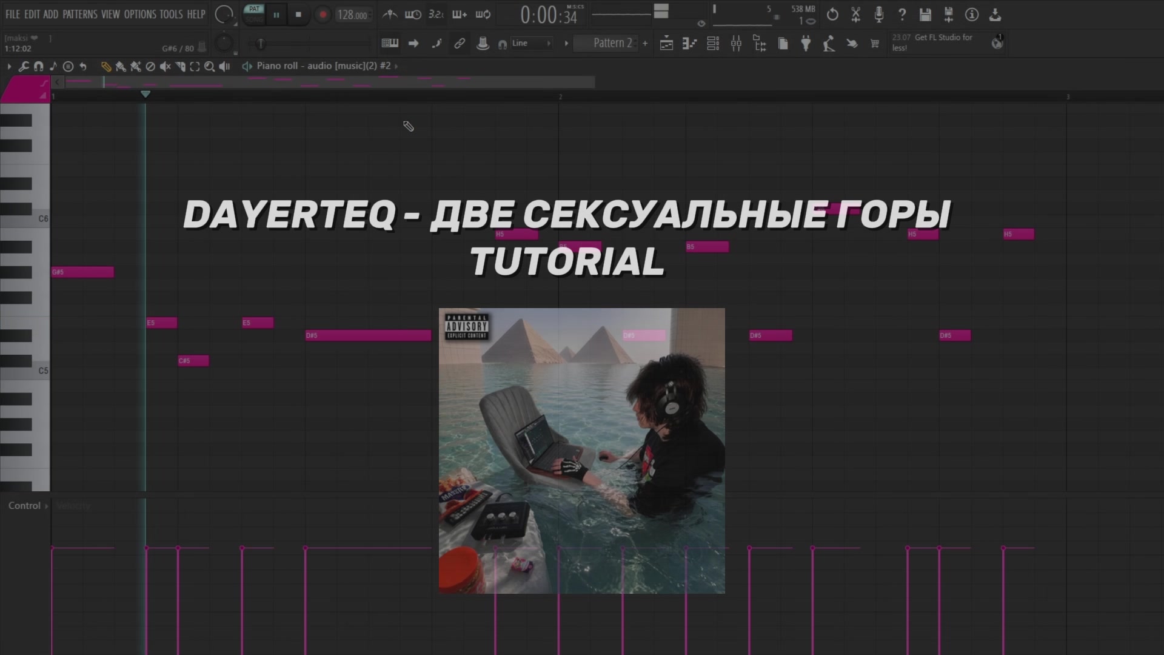The width and height of the screenshot is (1164, 655).
Task: Open the project picker pages icon
Action: 783,43
